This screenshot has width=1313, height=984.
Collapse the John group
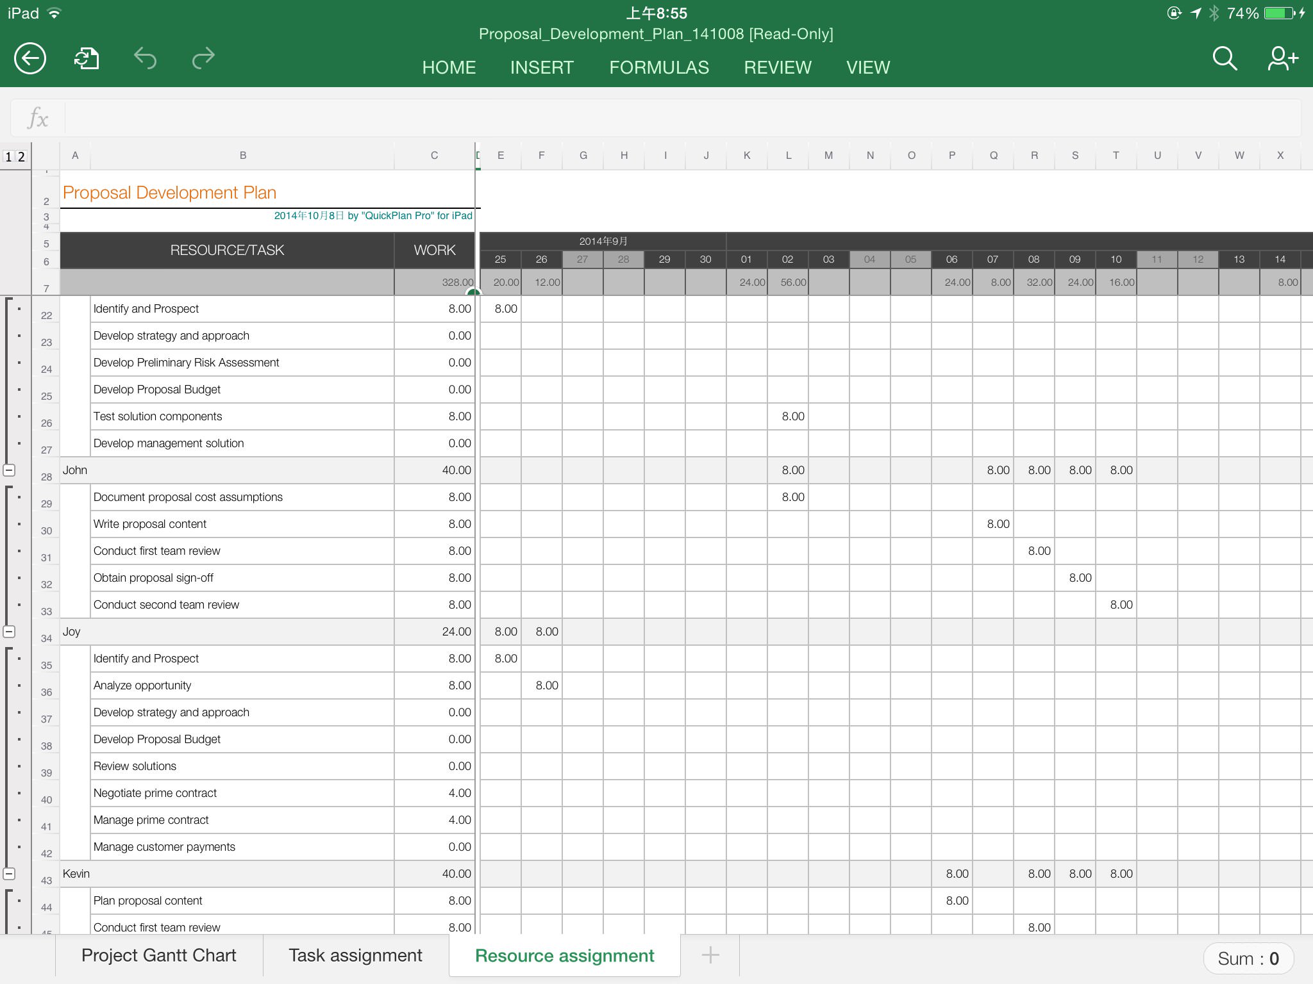pyautogui.click(x=9, y=470)
